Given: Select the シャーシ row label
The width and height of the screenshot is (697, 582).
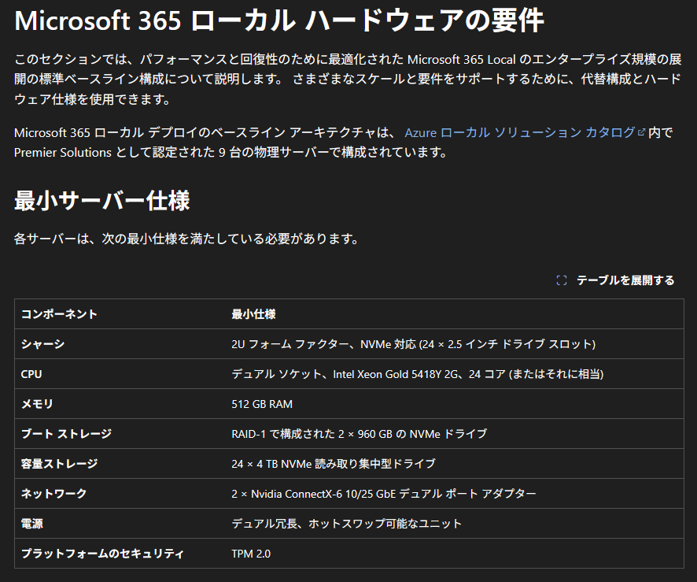Looking at the screenshot, I should [42, 344].
